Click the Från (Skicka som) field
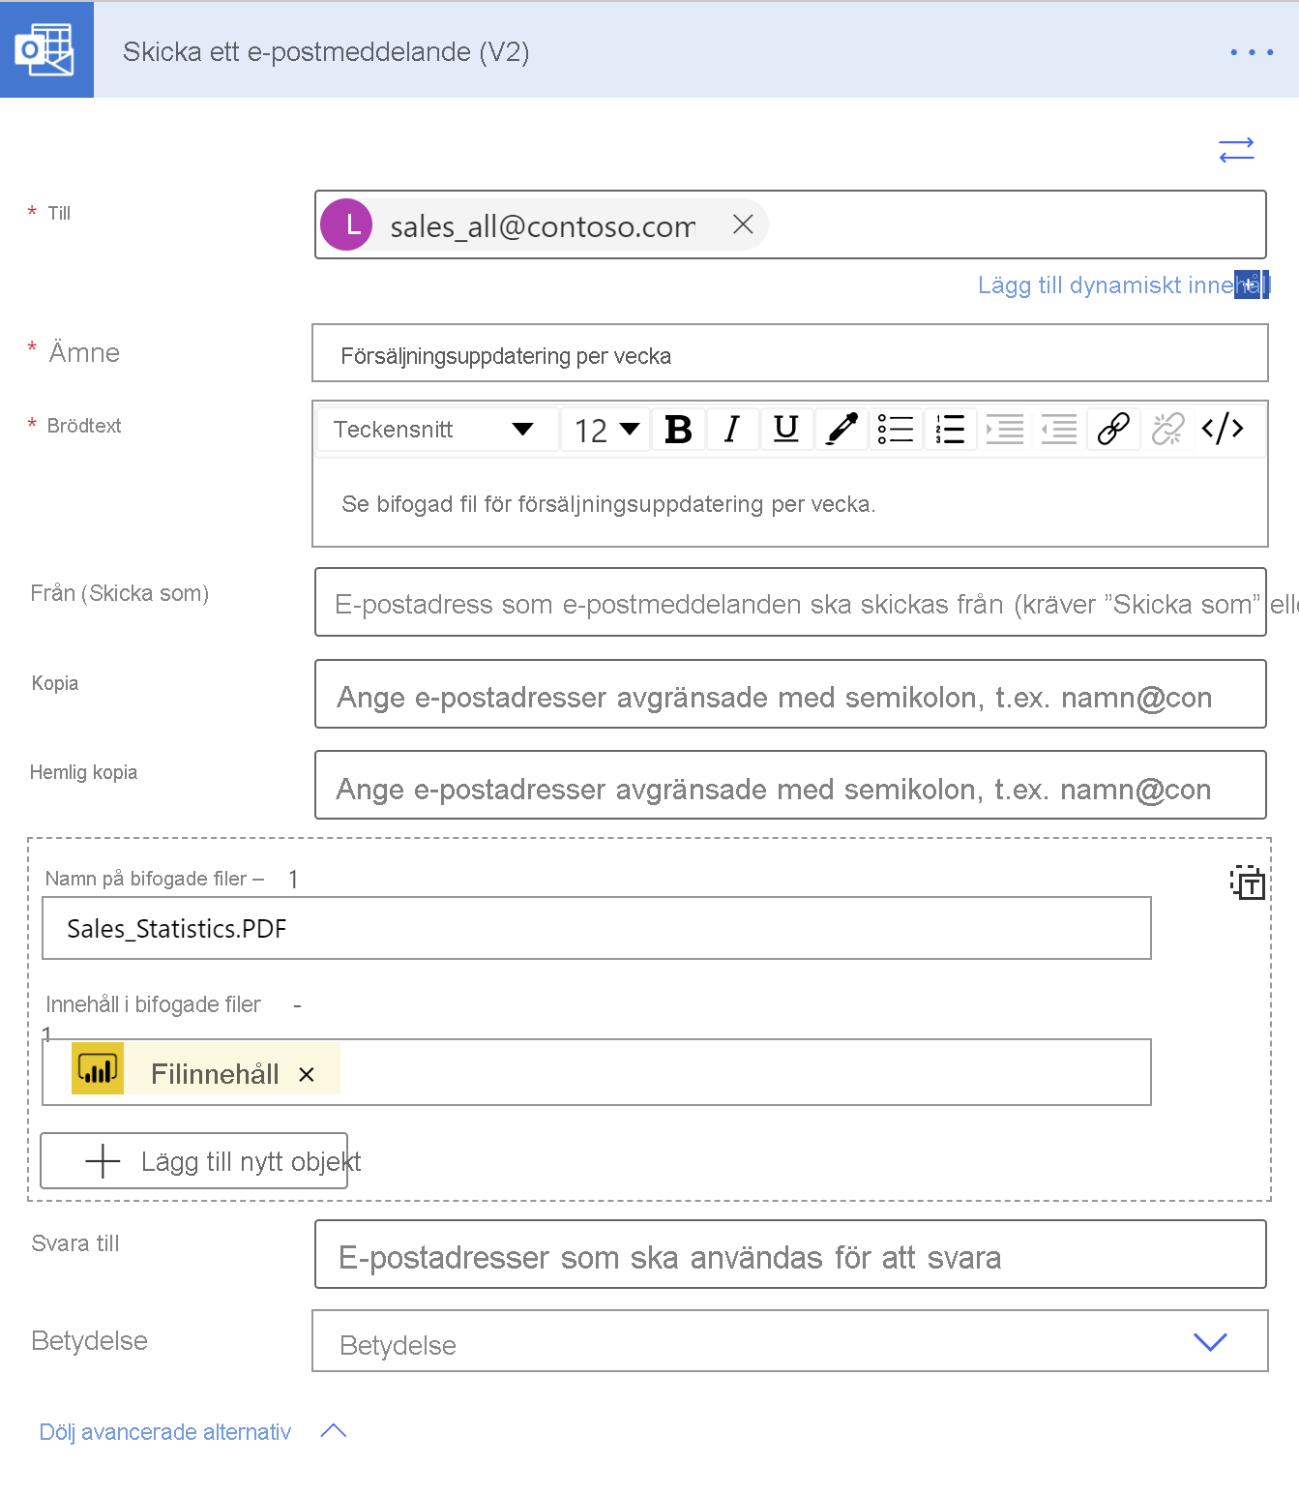 (790, 602)
